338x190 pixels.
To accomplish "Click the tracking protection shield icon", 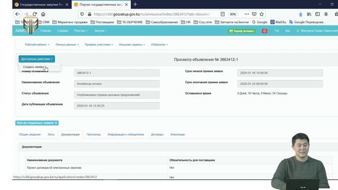I will 82,14.
